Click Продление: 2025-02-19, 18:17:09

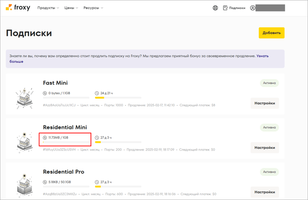(150, 150)
